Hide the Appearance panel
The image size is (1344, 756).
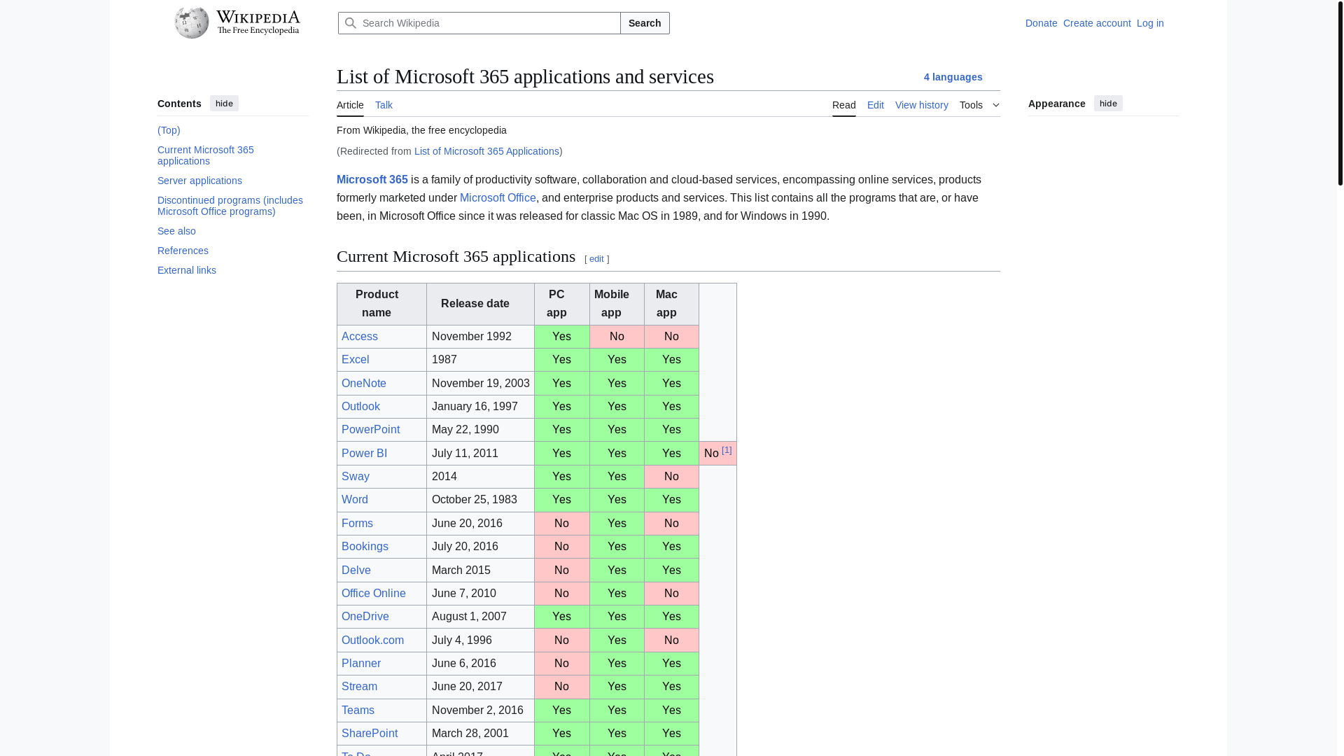pyautogui.click(x=1108, y=104)
